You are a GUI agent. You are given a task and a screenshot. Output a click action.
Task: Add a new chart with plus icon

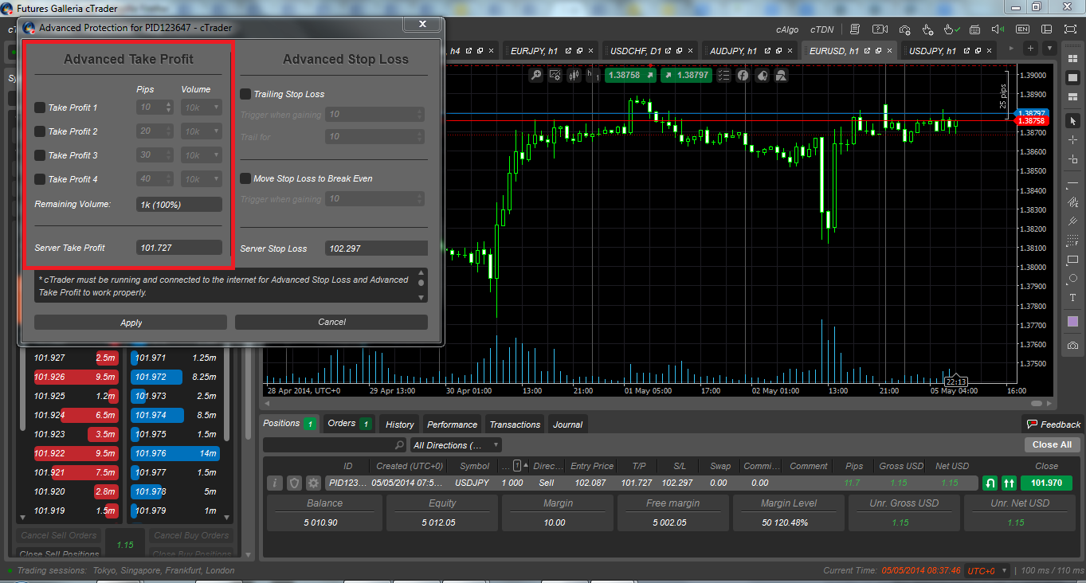click(x=1030, y=49)
